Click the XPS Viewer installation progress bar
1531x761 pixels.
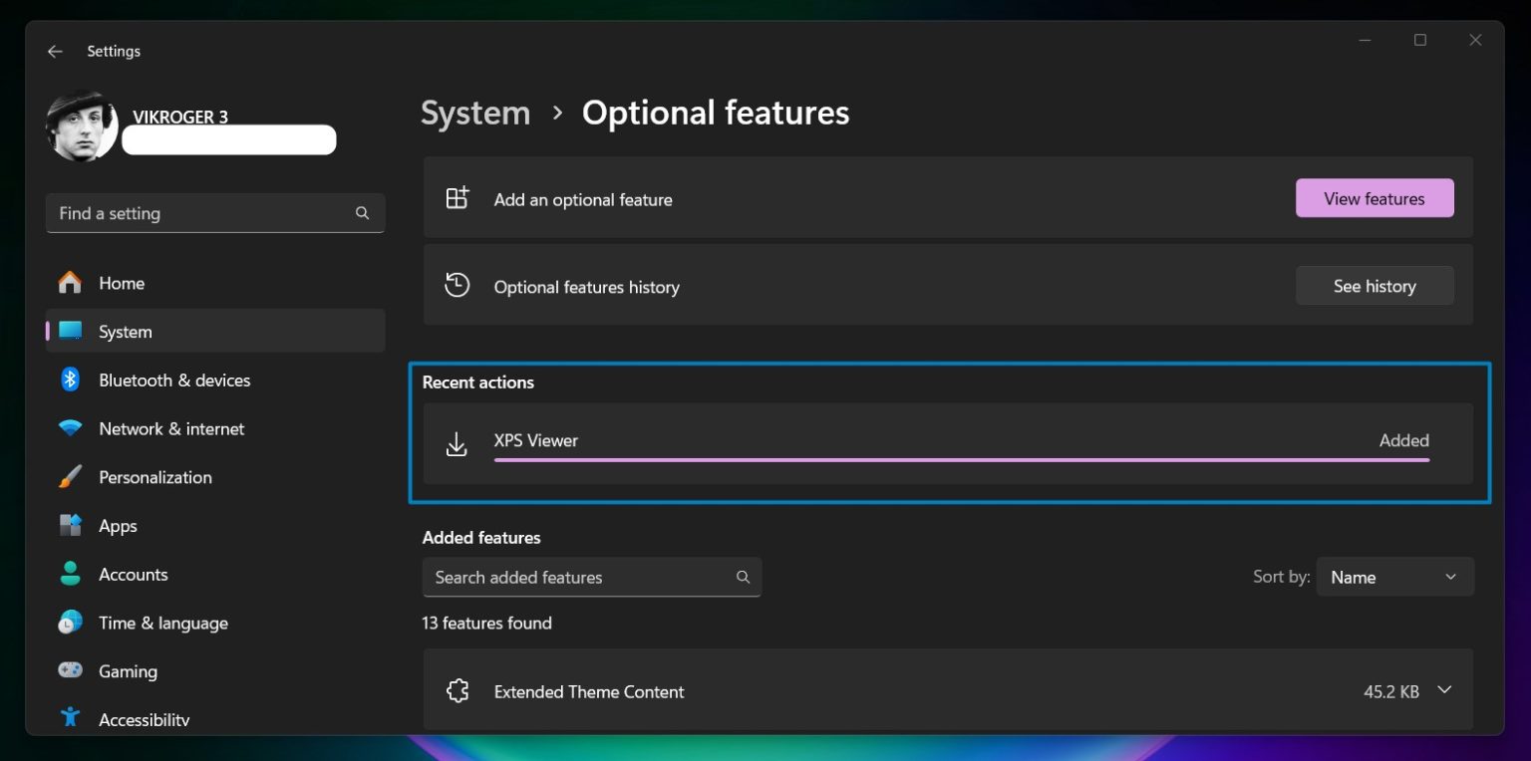tap(961, 459)
